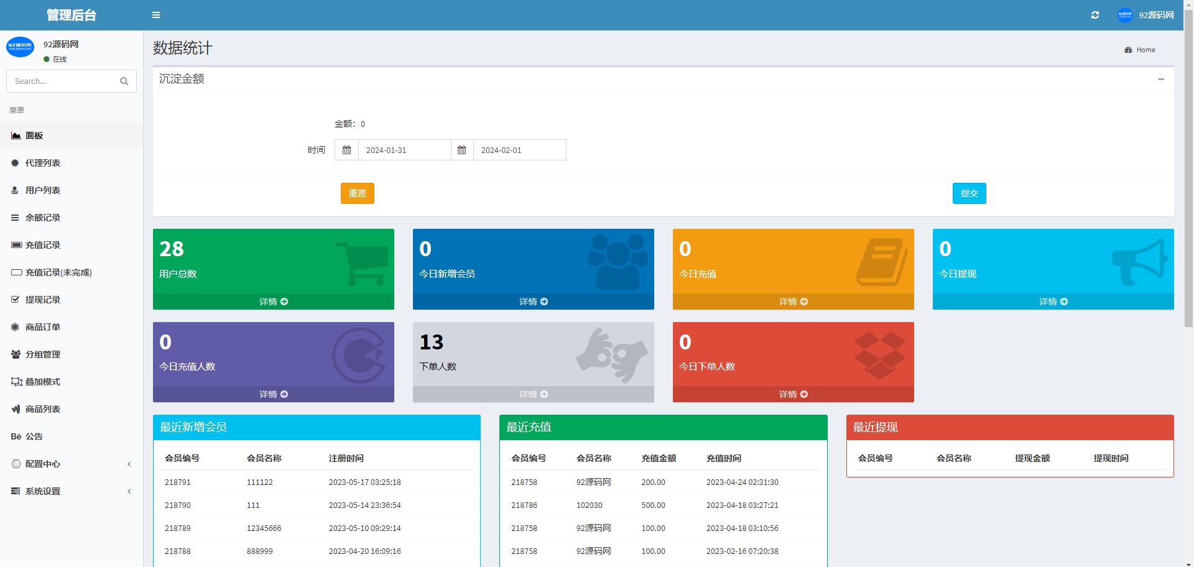The image size is (1194, 567).
Task: Open 代理列表 in the sidebar menu
Action: (72, 163)
